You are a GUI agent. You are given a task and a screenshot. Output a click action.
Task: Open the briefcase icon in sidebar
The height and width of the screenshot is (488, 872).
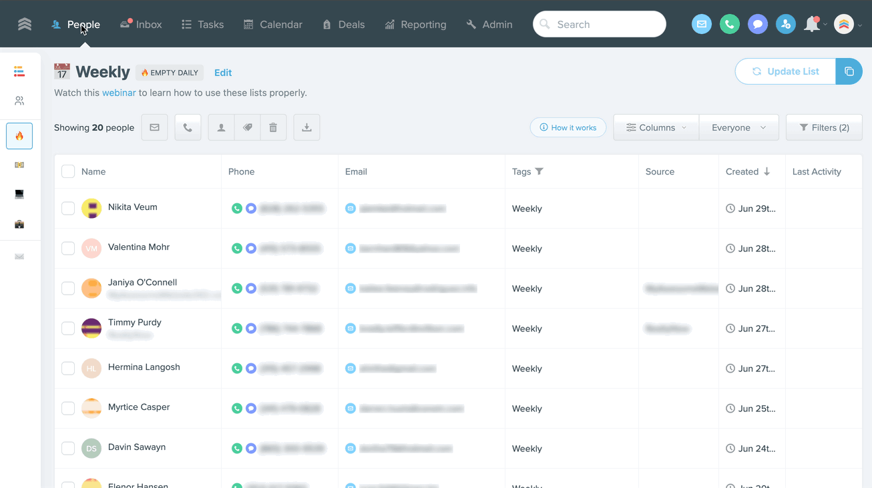coord(19,224)
